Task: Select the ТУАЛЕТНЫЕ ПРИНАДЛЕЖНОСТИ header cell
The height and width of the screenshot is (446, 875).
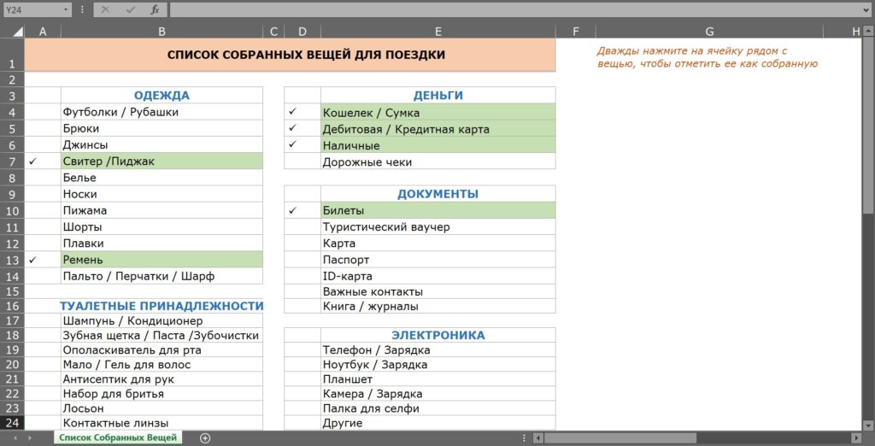Action: [x=161, y=306]
